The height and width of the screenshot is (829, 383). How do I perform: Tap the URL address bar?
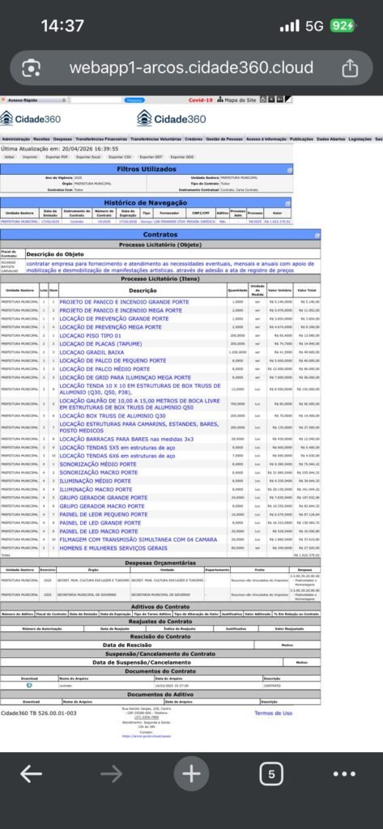pyautogui.click(x=191, y=68)
